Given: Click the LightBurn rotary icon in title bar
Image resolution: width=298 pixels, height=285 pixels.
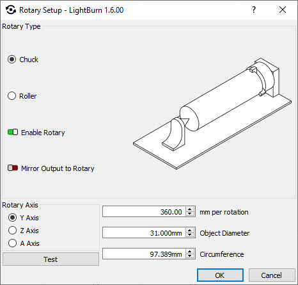Looking at the screenshot, I should click(x=10, y=10).
